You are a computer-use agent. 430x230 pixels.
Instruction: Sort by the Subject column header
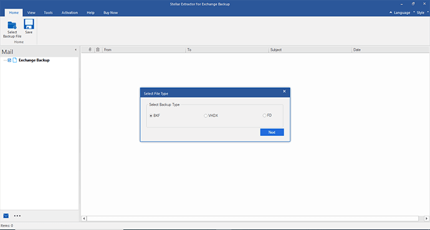pos(310,50)
